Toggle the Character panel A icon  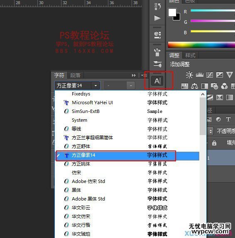(157, 81)
